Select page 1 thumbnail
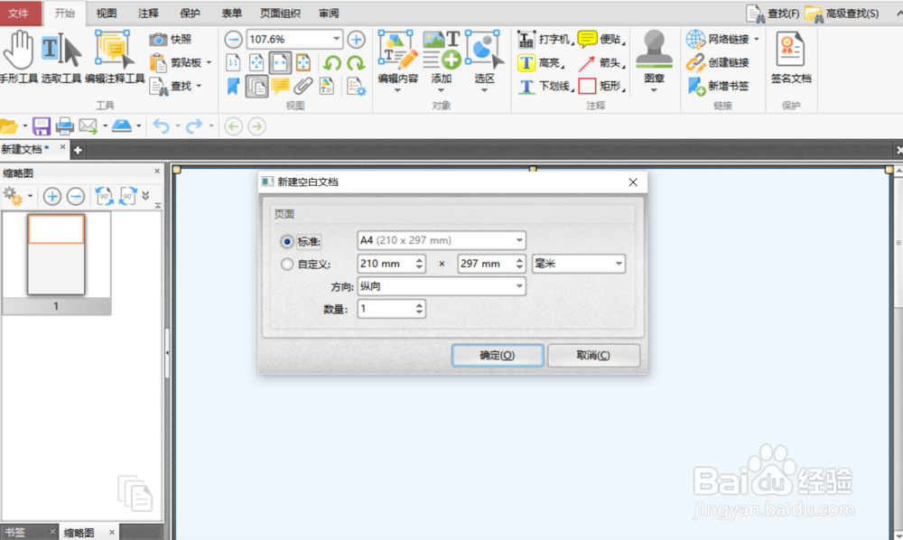 (56, 255)
